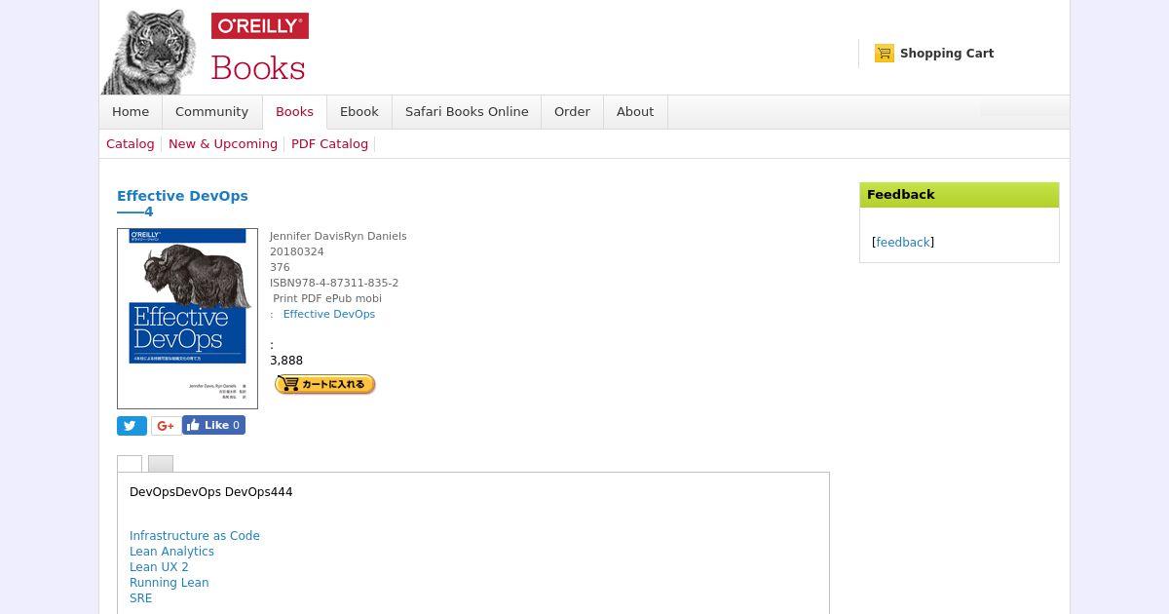
Task: Open the PDF Catalog link
Action: [x=329, y=144]
